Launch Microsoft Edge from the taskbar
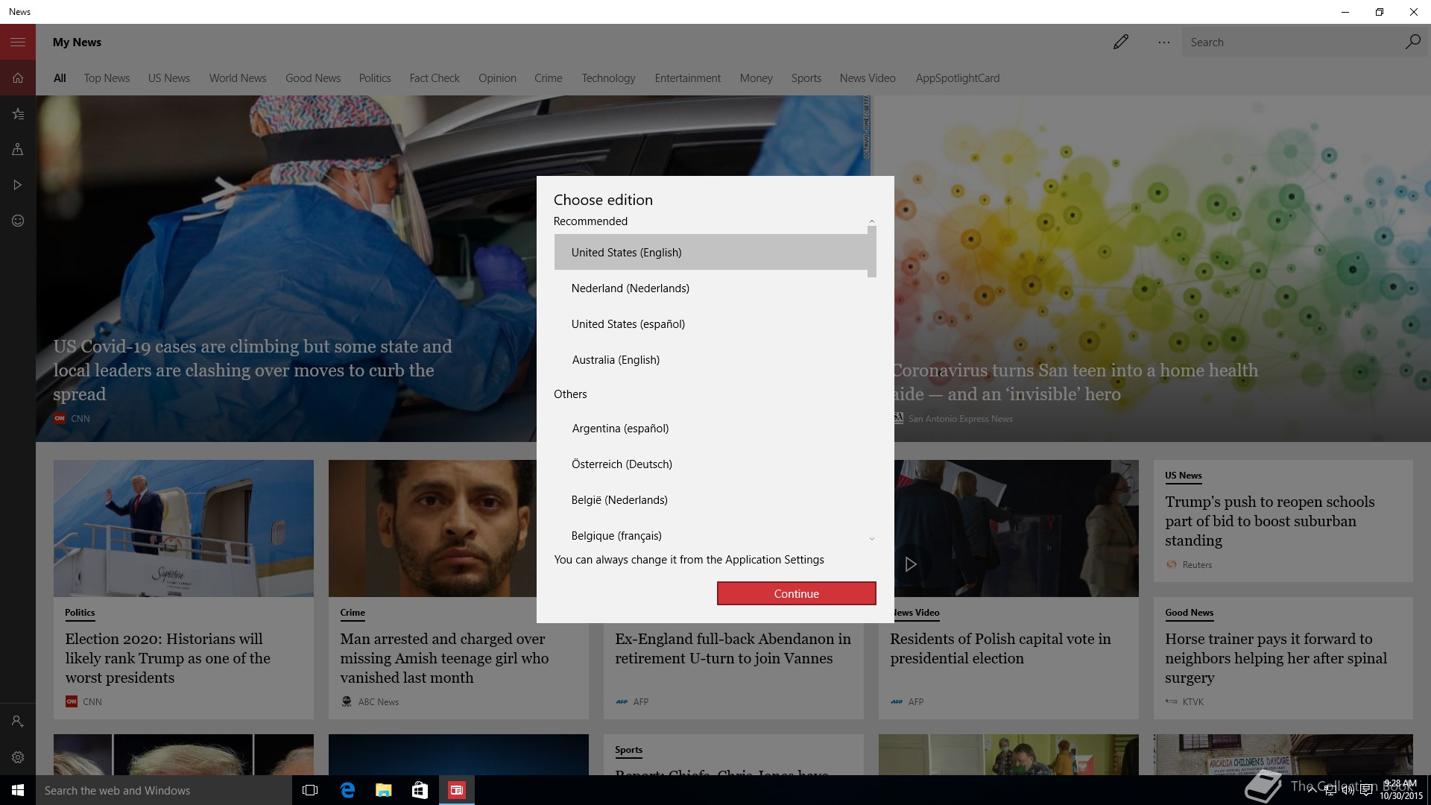1431x805 pixels. coord(347,790)
